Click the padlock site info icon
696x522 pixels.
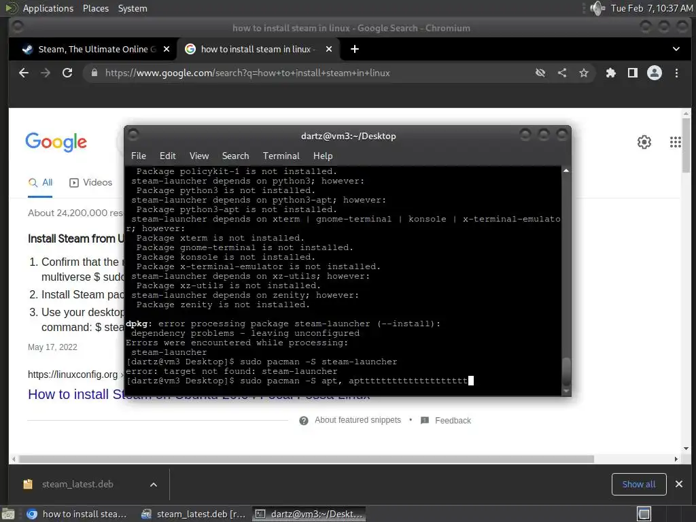click(94, 73)
